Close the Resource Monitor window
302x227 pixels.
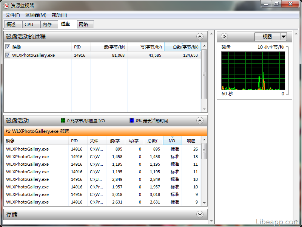point(290,4)
